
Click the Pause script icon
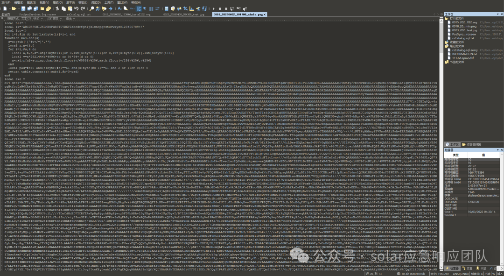pos(220,9)
